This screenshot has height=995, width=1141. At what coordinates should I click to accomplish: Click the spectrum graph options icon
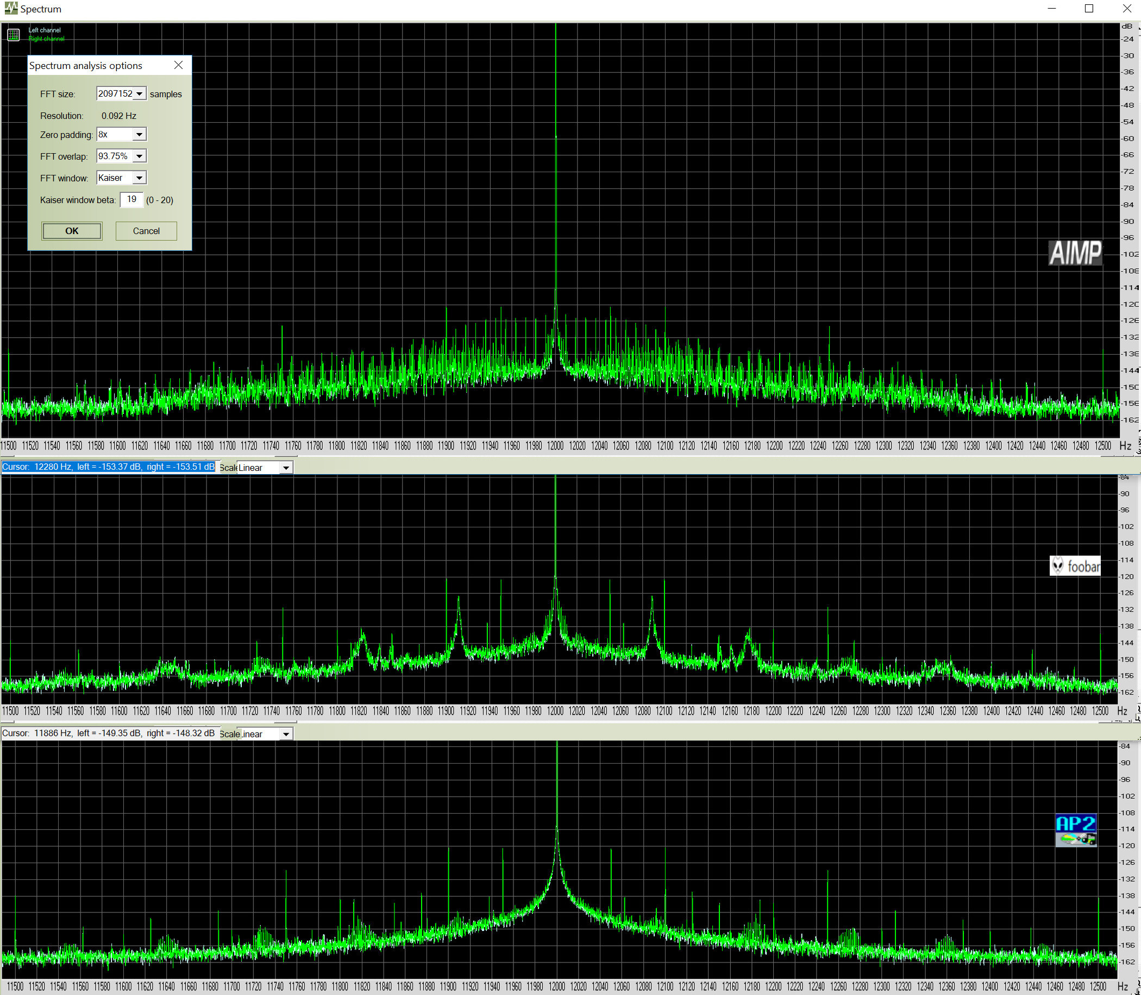coord(14,35)
